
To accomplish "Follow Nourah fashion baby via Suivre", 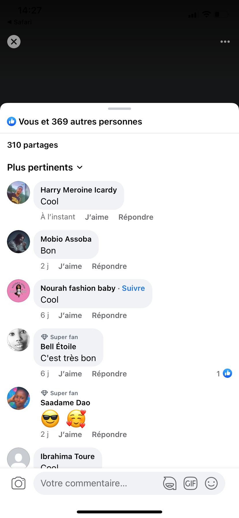I will point(133,288).
